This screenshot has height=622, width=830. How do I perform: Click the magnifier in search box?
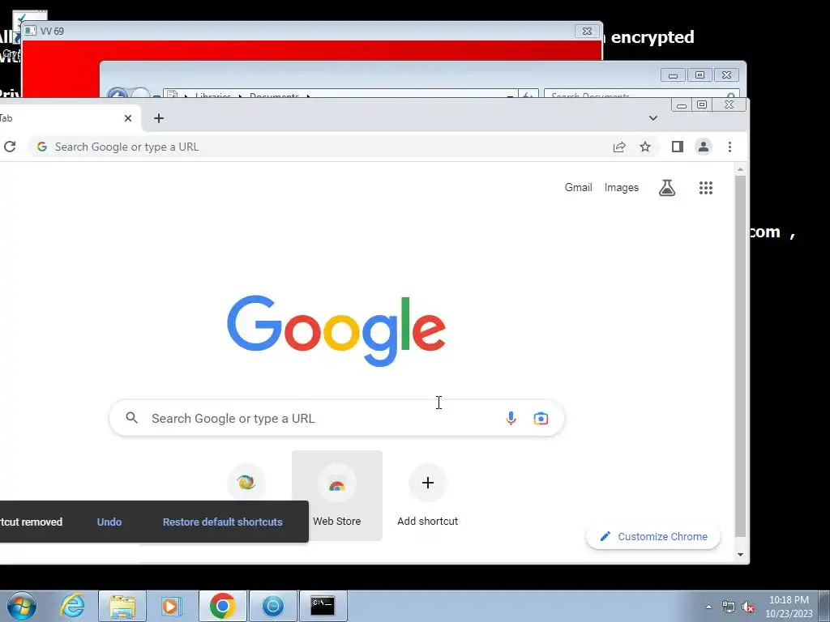(132, 418)
